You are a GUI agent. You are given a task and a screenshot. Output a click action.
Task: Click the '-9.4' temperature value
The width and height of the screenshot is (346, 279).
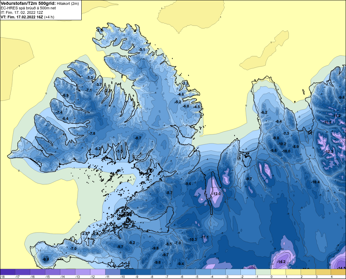(x=181, y=264)
